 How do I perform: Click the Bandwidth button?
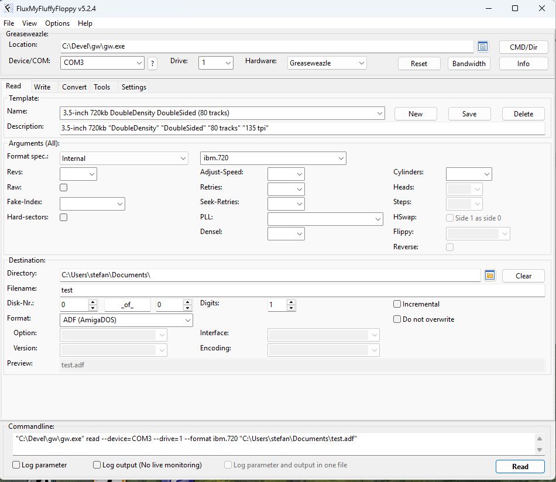[x=469, y=64]
